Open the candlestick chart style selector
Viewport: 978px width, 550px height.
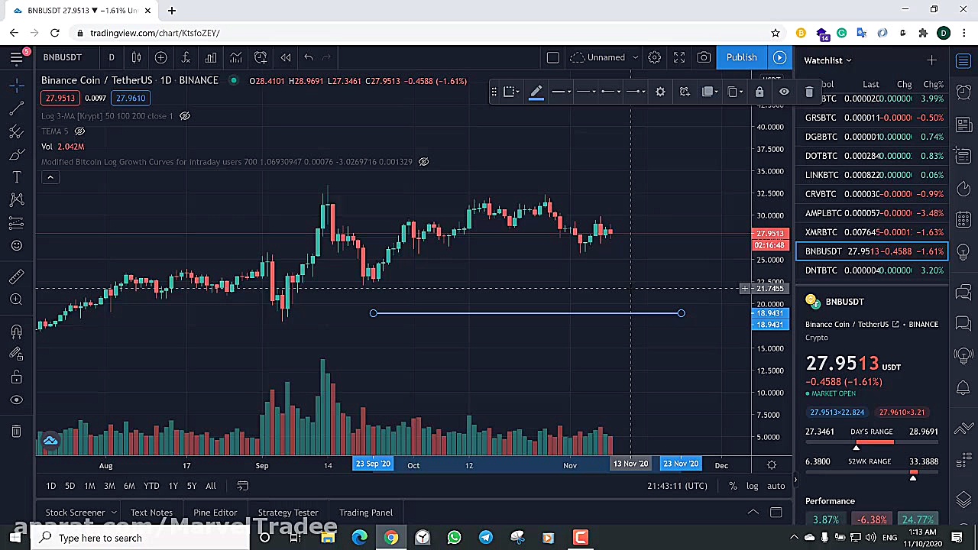136,57
